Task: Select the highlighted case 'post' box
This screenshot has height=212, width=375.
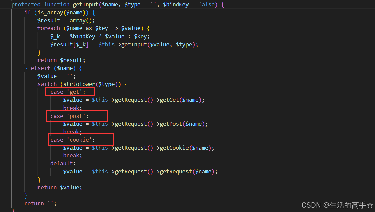Action: coord(77,116)
